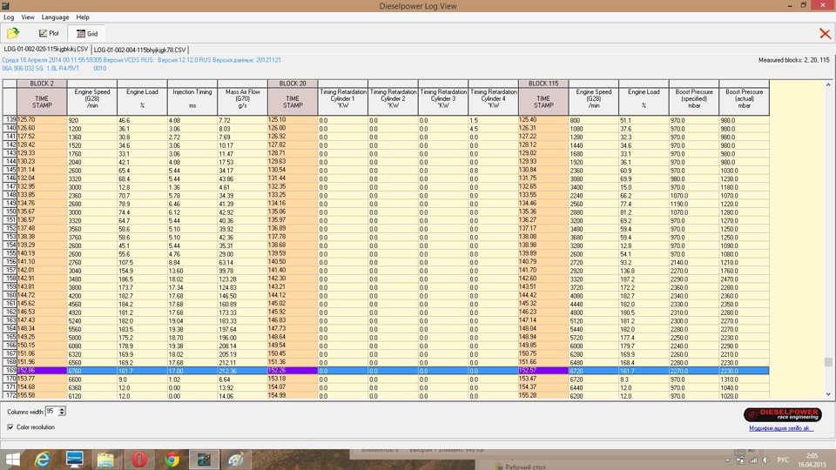836x470 pixels.
Task: Switch to LOG-01-002-004-115bhyjkjgk78.CSV tab
Action: point(139,49)
